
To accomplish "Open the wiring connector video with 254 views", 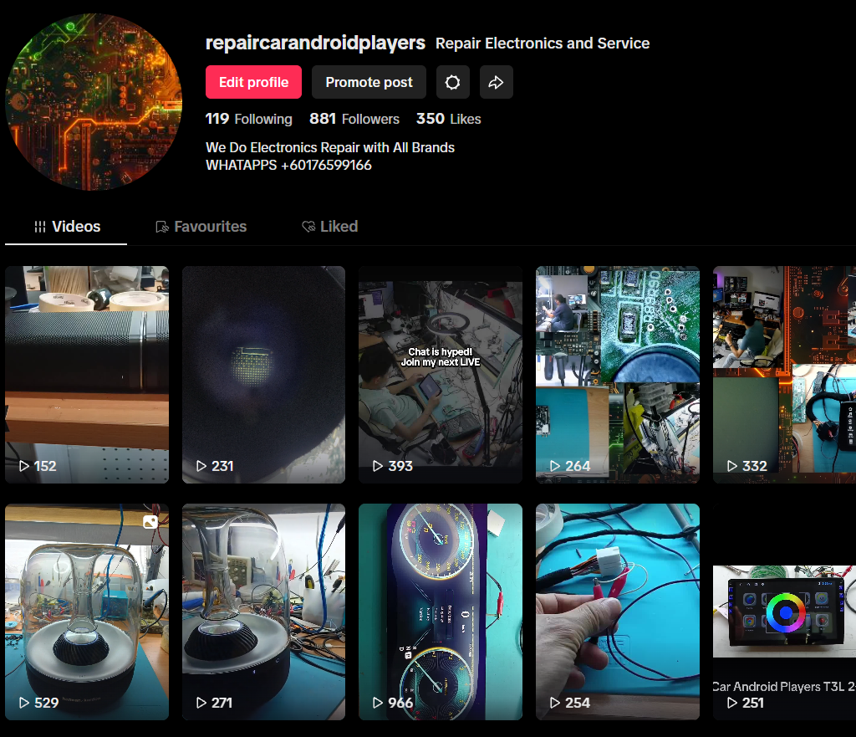I will (617, 611).
